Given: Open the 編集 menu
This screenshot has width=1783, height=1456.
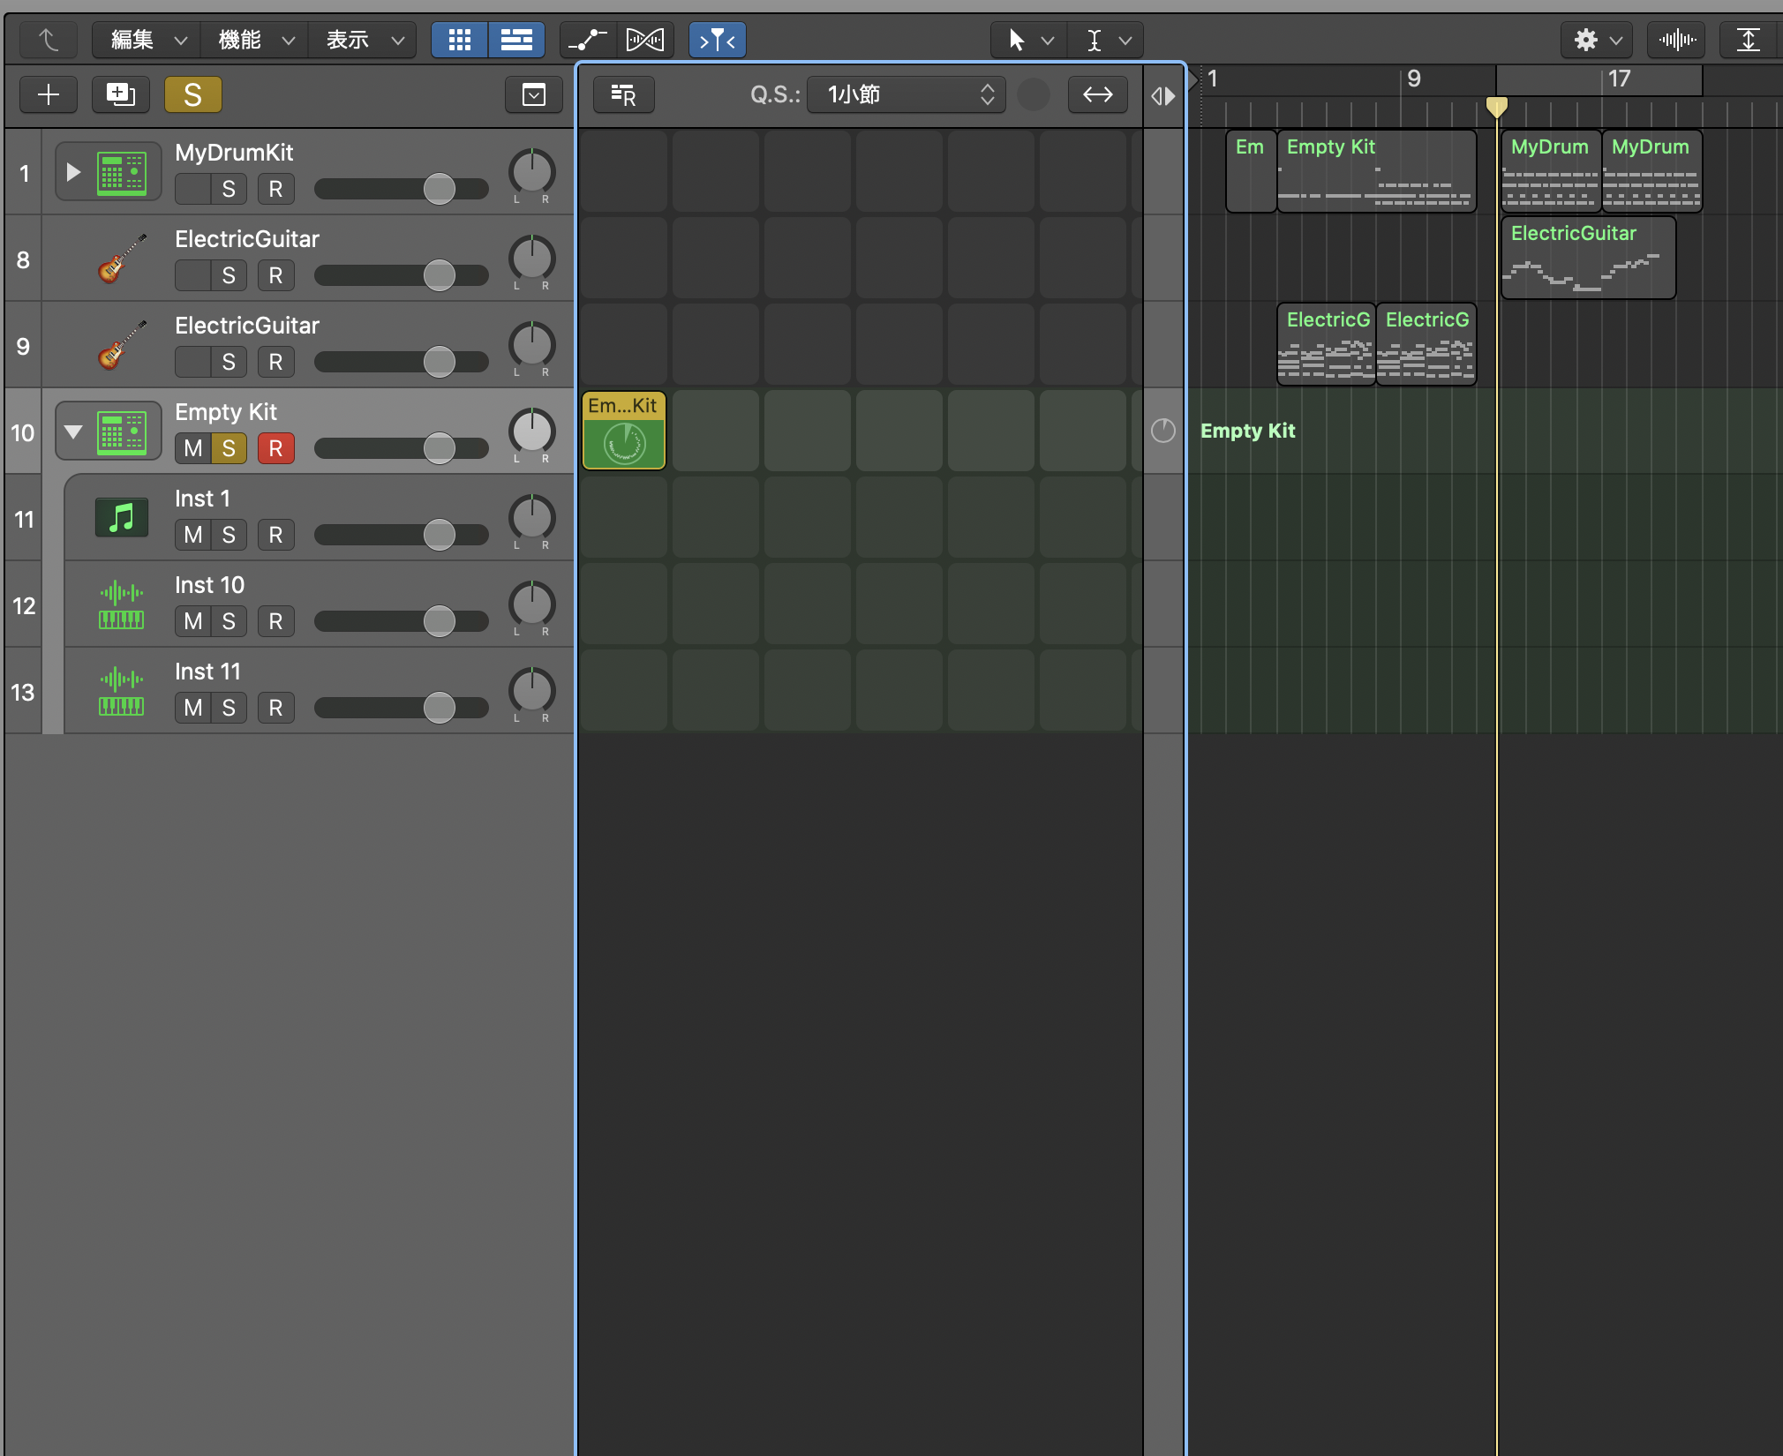Looking at the screenshot, I should point(147,40).
